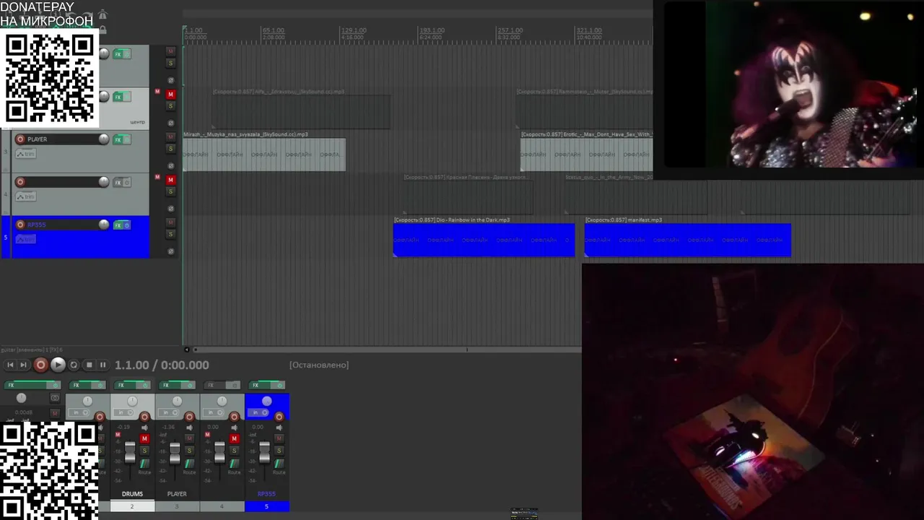Toggle the lock icon above tracks
This screenshot has width=924, height=520.
[103, 30]
